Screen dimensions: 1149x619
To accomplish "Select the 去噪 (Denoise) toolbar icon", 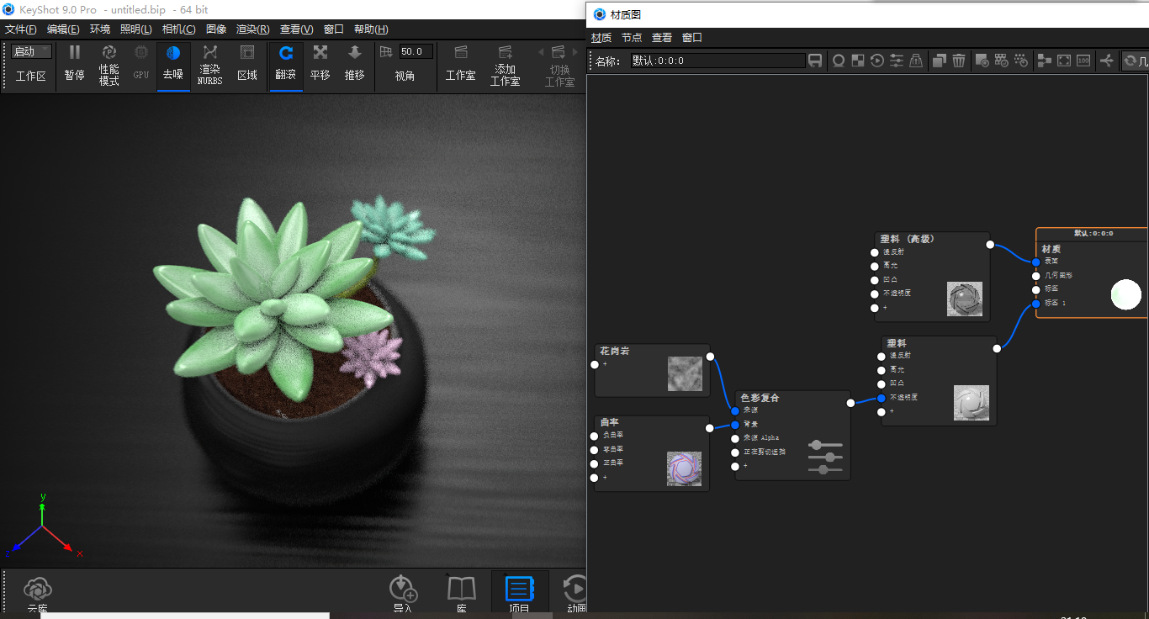I will click(173, 63).
